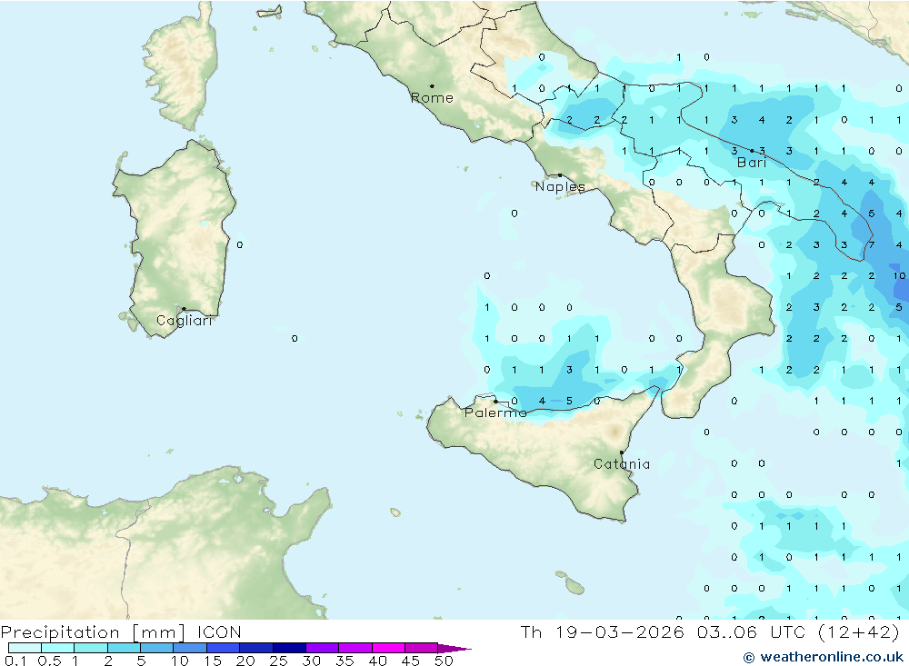909x666 pixels.
Task: Click the precipitation value 10 on the map
Action: [x=899, y=276]
